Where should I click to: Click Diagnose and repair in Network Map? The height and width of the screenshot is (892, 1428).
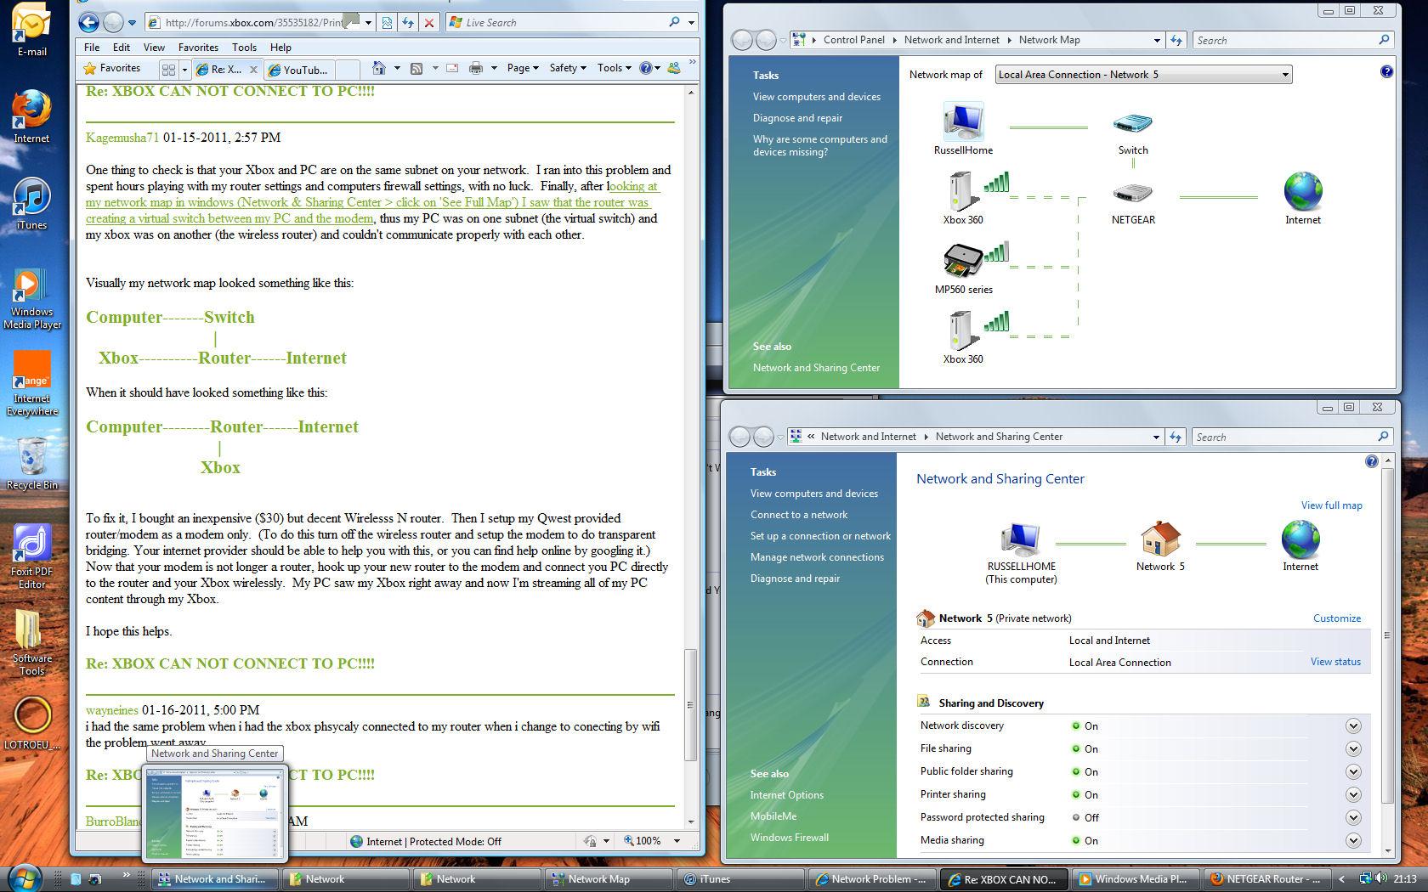[x=797, y=118]
